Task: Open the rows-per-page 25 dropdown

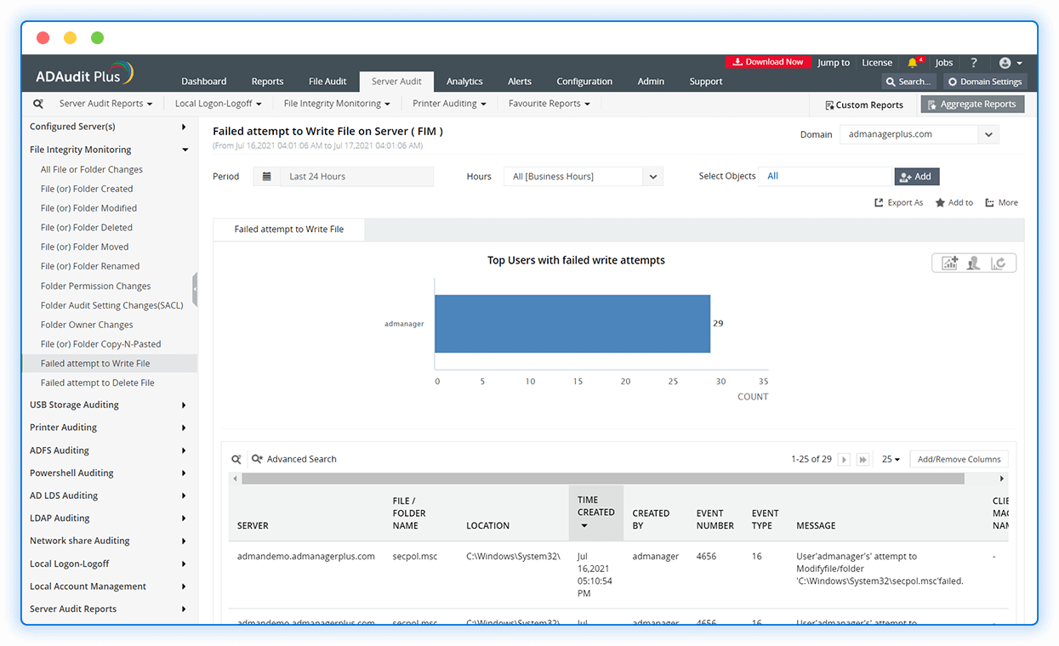Action: [891, 459]
